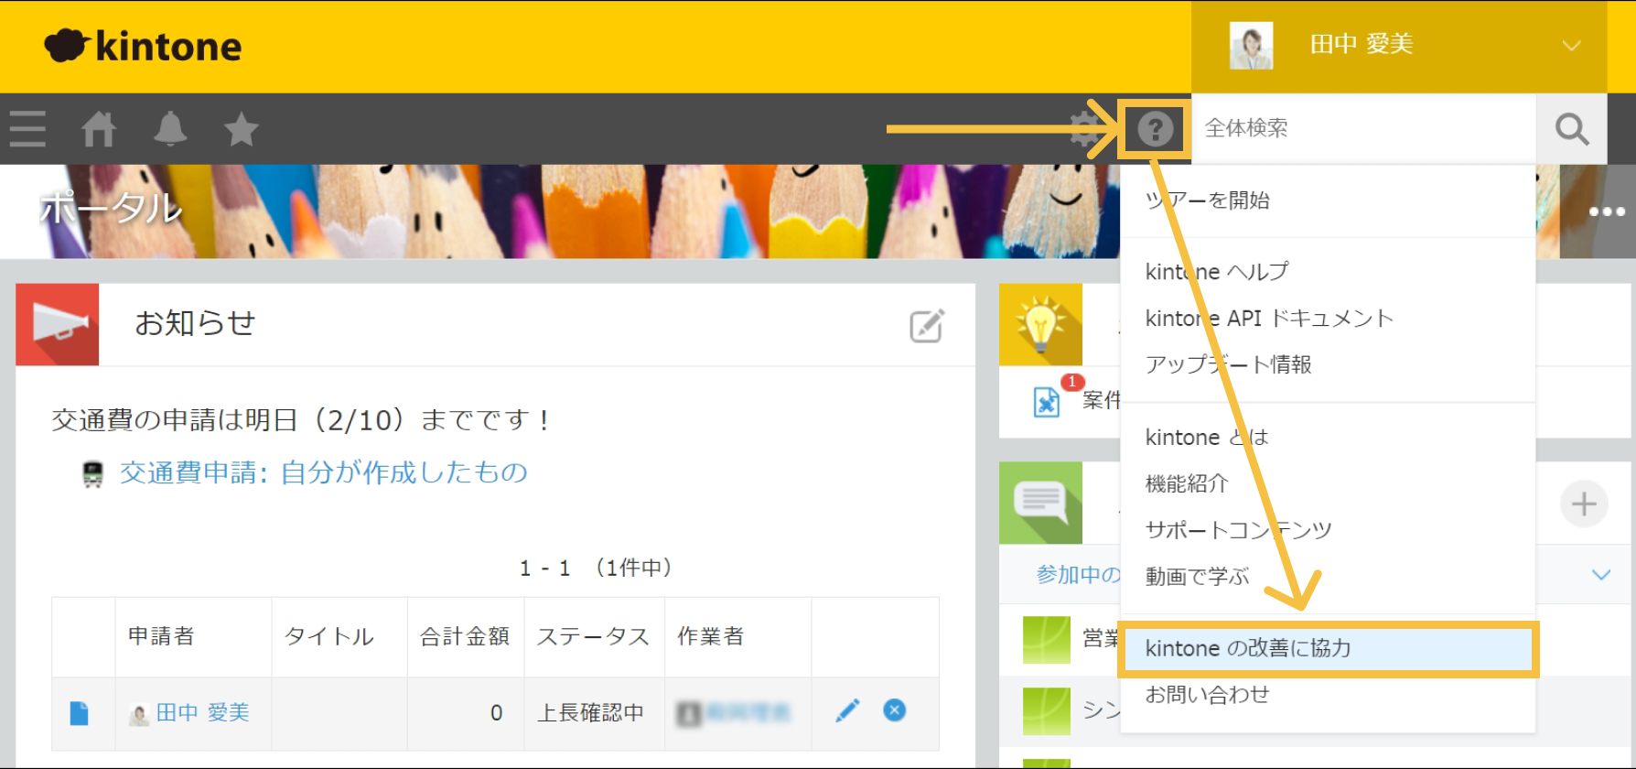Click the 作業者 column header
Viewport: 1636px width, 769px height.
click(x=737, y=637)
